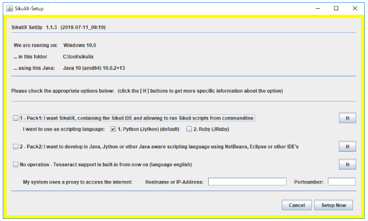Focus the Hostname or IP-Address field
The image size is (368, 221).
[x=247, y=181]
